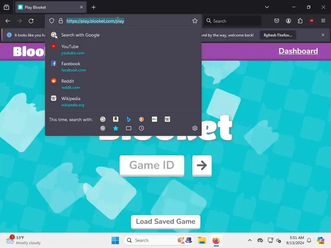Open the Firefox account icon
Screen dimensions: 331x248
pos(288,21)
